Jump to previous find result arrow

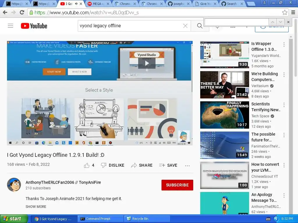click(x=272, y=22)
